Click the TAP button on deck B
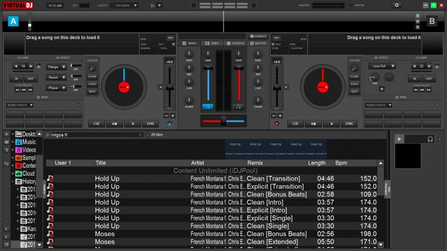This screenshot has width=447, height=251. click(276, 38)
